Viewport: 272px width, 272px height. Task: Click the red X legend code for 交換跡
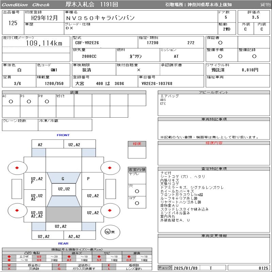pos(9,269)
